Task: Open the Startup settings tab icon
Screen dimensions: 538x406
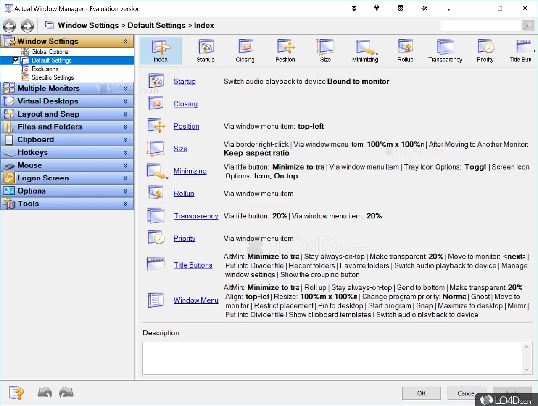Action: pyautogui.click(x=206, y=50)
